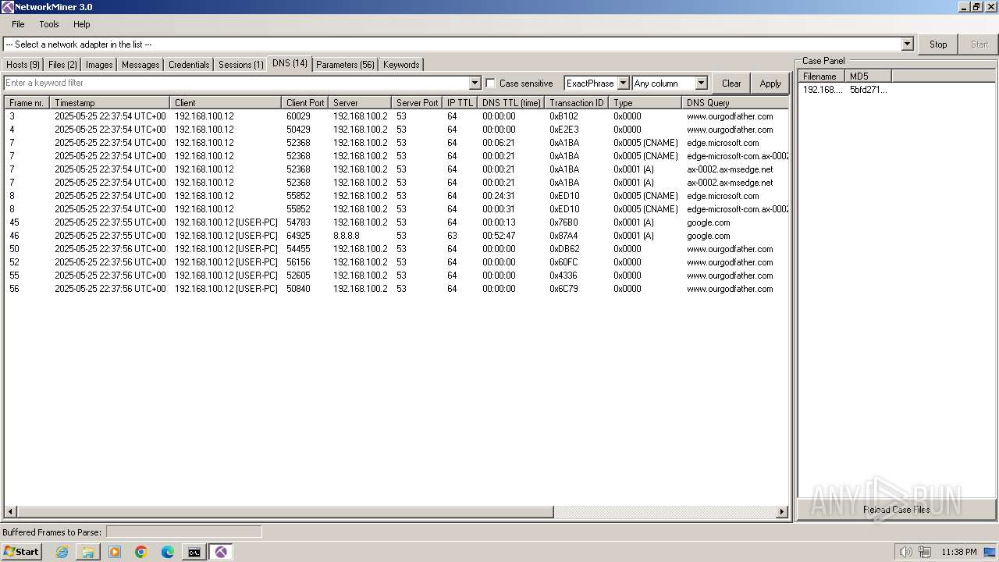Click the Apply filter button

pyautogui.click(x=770, y=84)
